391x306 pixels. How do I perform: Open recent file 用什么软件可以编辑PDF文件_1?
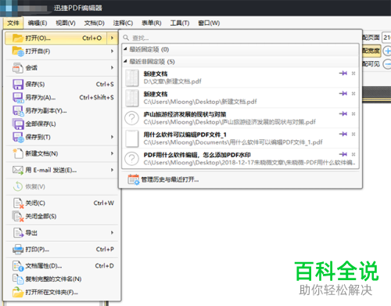coord(240,139)
